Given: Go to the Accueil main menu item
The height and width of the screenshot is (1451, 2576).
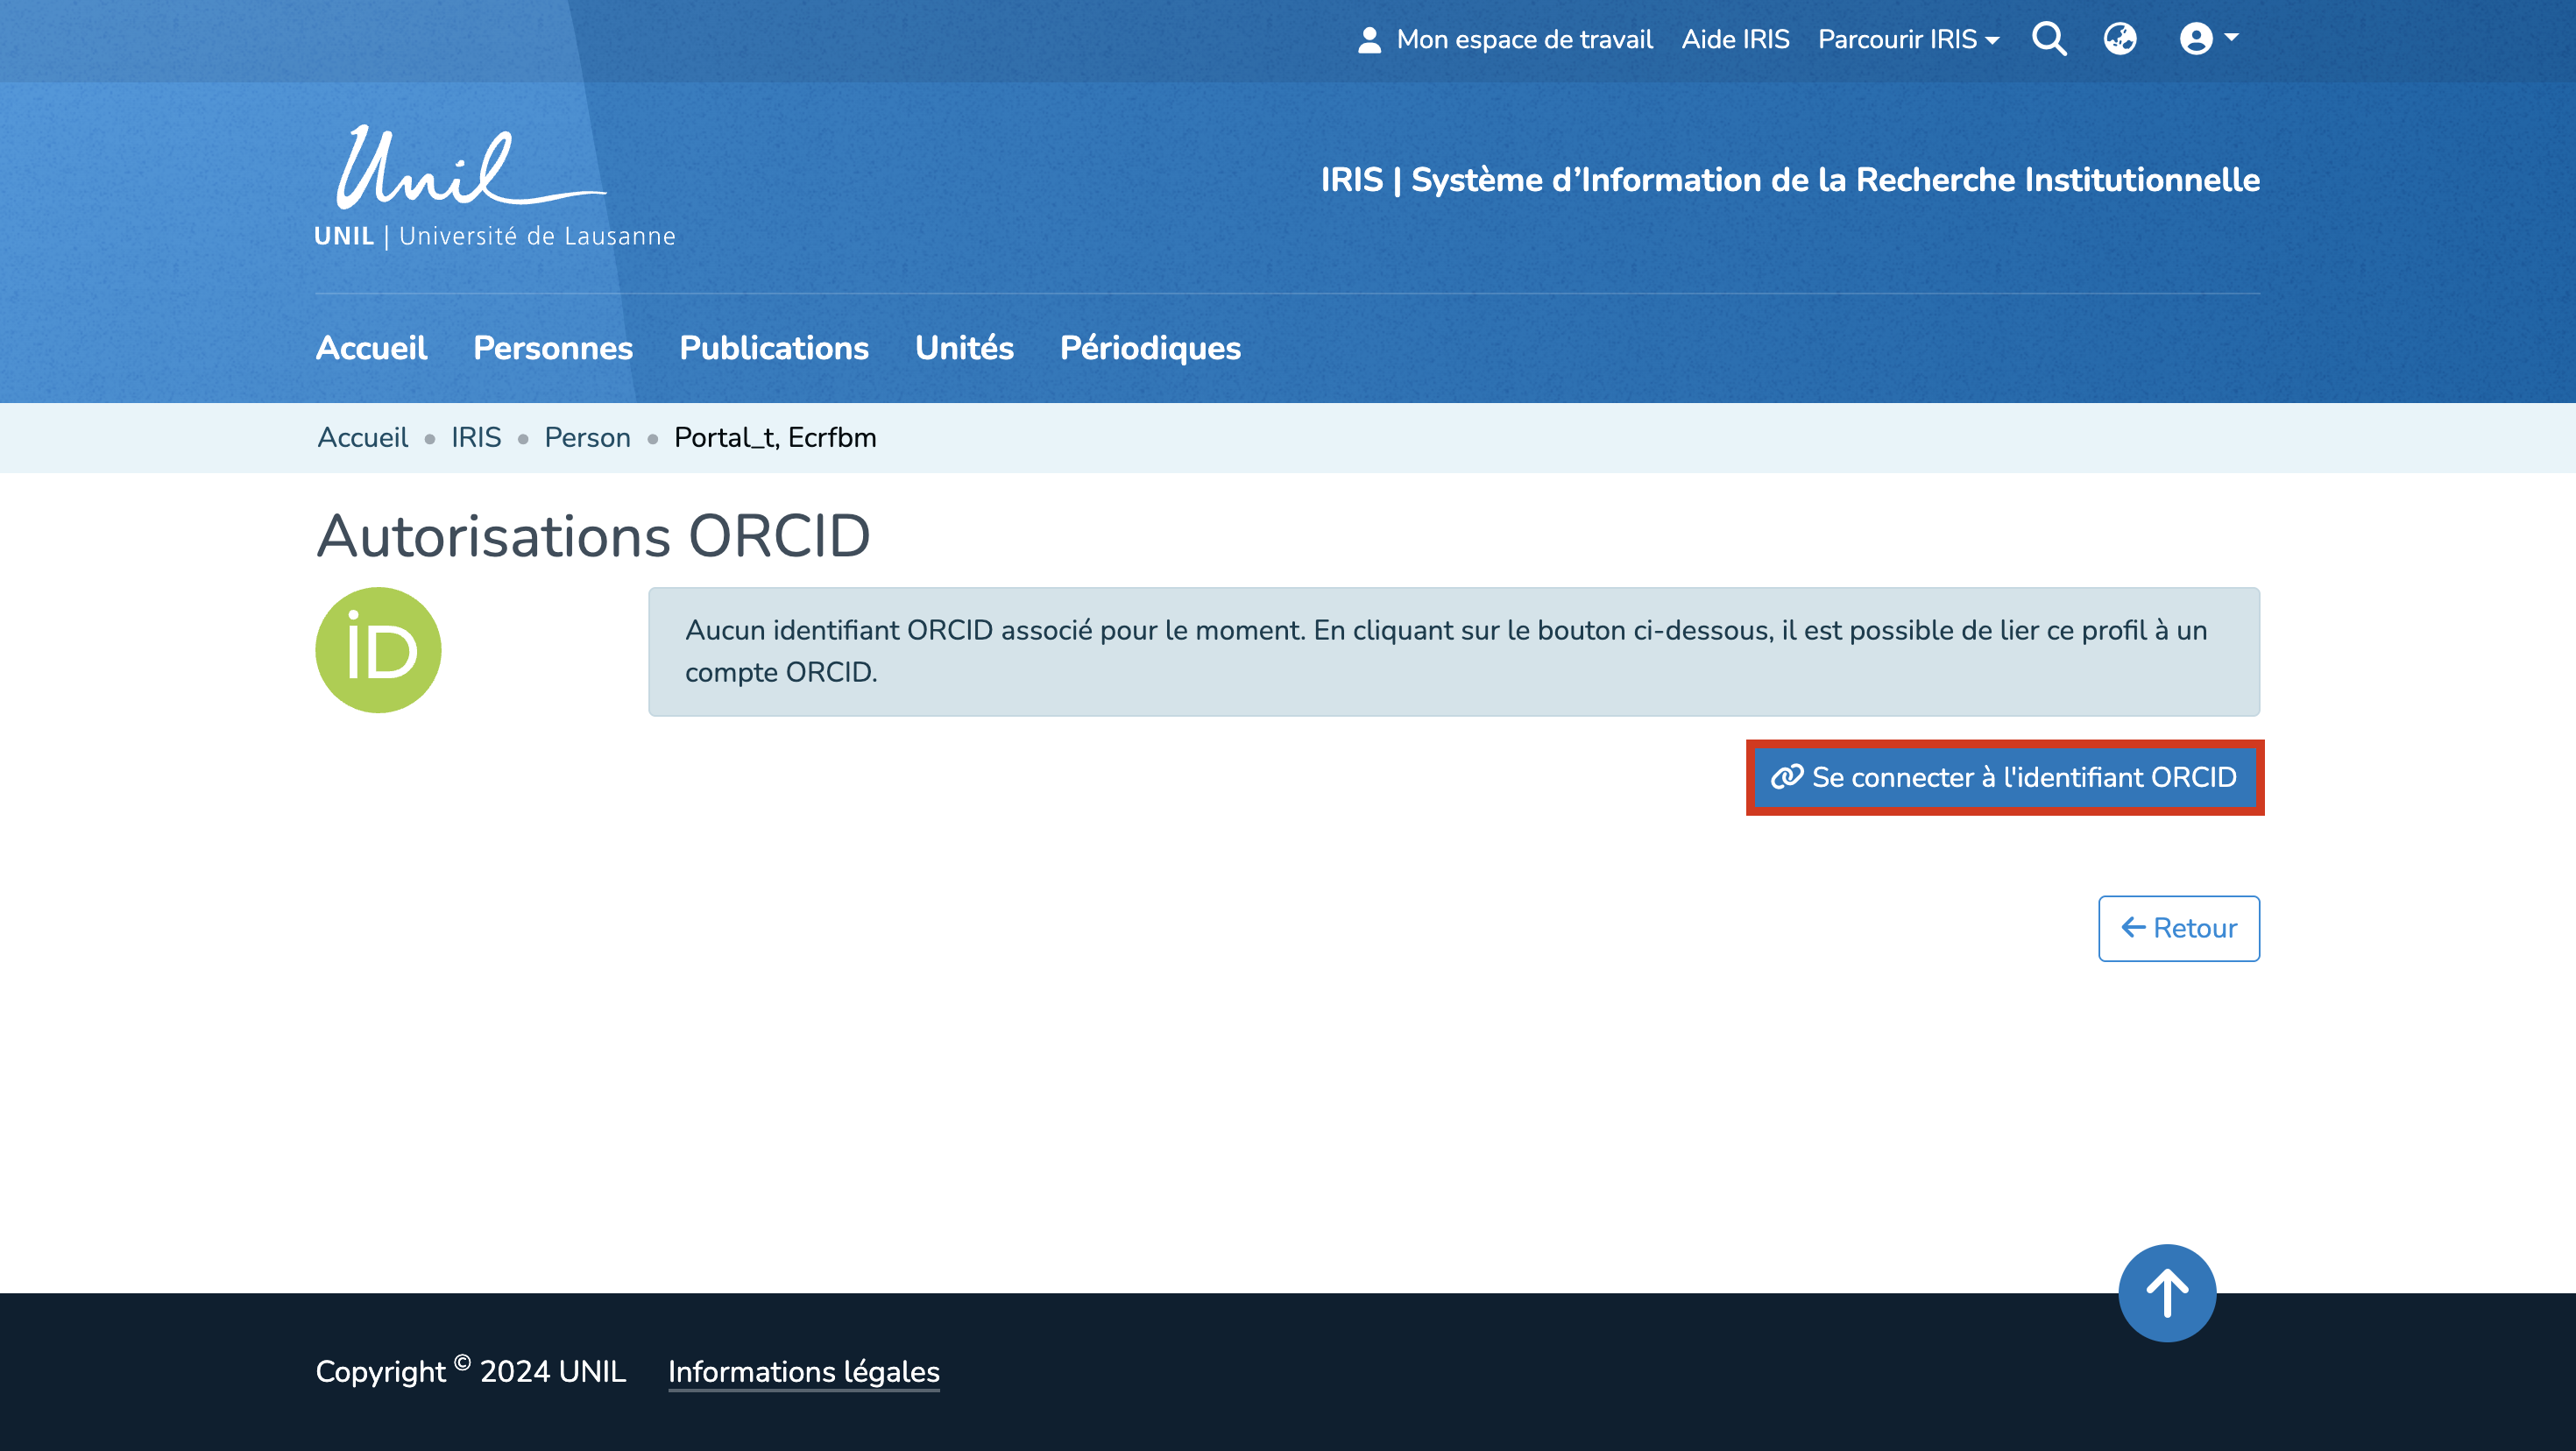Looking at the screenshot, I should click(x=371, y=348).
